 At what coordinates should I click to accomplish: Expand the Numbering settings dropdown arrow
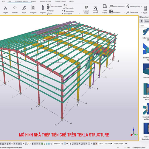tap(141, 6)
